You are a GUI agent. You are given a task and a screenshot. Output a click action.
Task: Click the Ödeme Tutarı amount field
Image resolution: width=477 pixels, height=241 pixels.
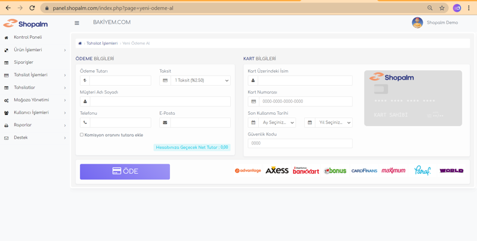120,80
